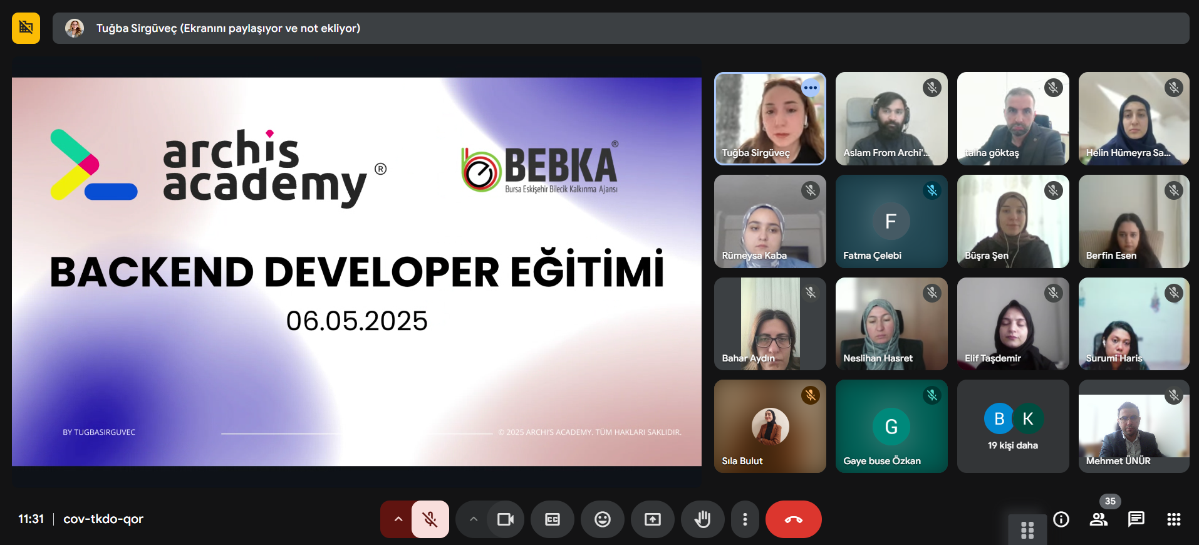Click muted mic icon on Mehmet ÜNÜR tile
1199x545 pixels.
[1174, 395]
